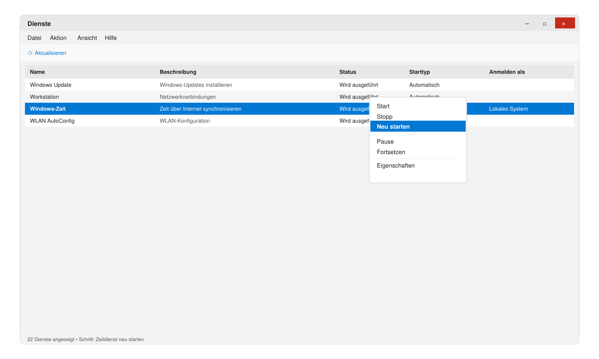The image size is (599, 359).
Task: Sort by the Status column header
Action: 348,72
